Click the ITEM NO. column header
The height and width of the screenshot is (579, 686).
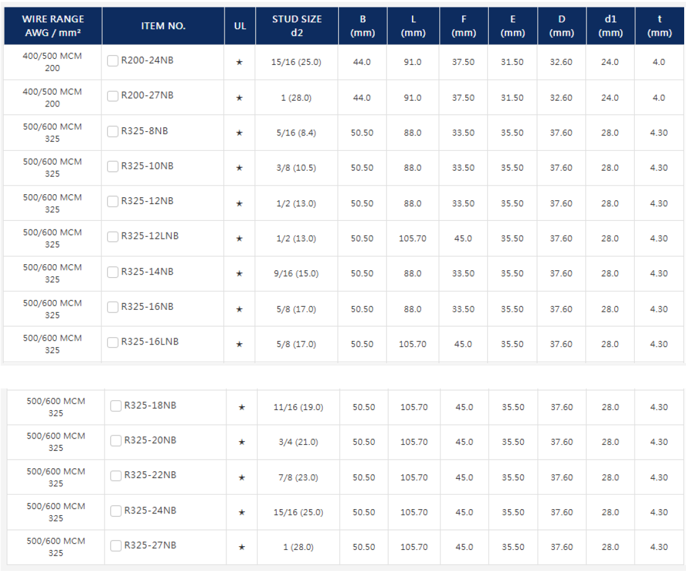click(163, 26)
